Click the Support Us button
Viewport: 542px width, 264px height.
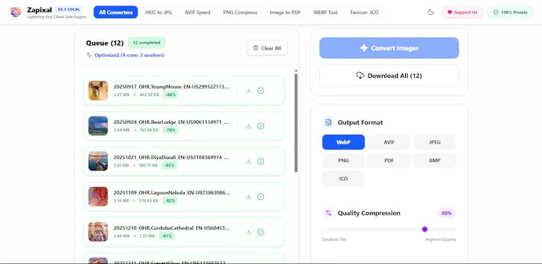click(x=462, y=12)
